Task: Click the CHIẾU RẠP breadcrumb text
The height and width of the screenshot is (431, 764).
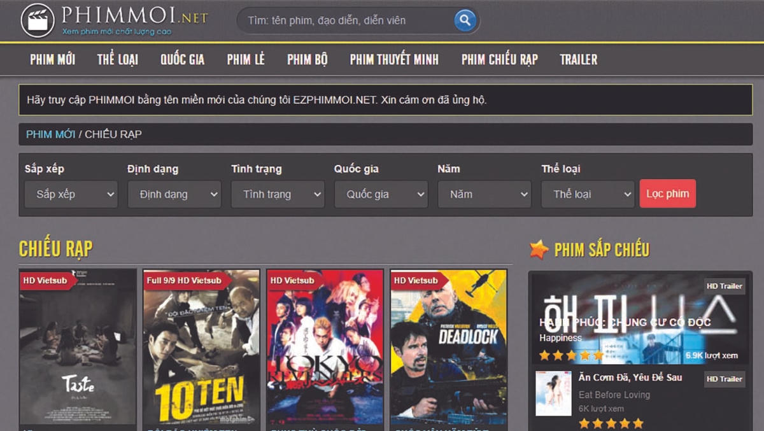Action: (113, 134)
